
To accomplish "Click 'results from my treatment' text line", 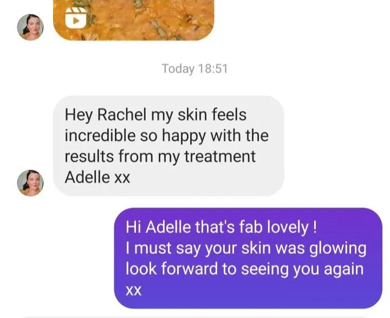I will click(x=160, y=157).
